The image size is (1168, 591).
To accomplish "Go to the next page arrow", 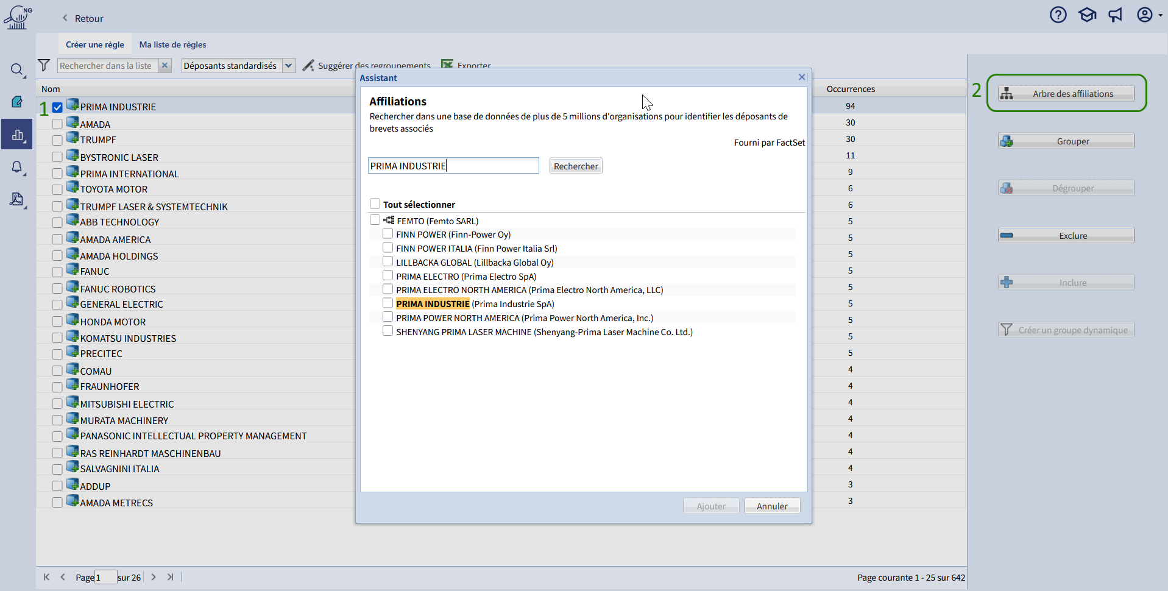I will click(x=154, y=577).
